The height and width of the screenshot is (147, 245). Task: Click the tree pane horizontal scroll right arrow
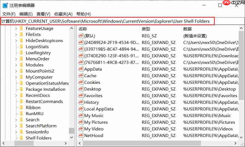pyautogui.click(x=66, y=143)
